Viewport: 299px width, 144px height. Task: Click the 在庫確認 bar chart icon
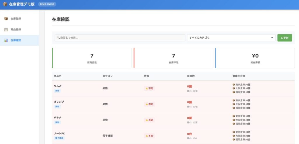pos(6,40)
